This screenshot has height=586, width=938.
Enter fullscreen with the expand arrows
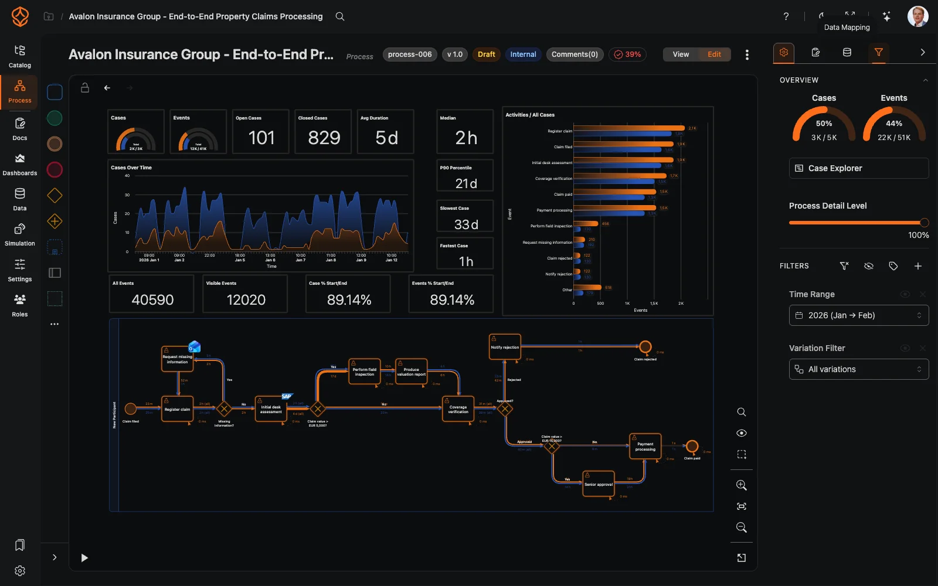(x=850, y=14)
